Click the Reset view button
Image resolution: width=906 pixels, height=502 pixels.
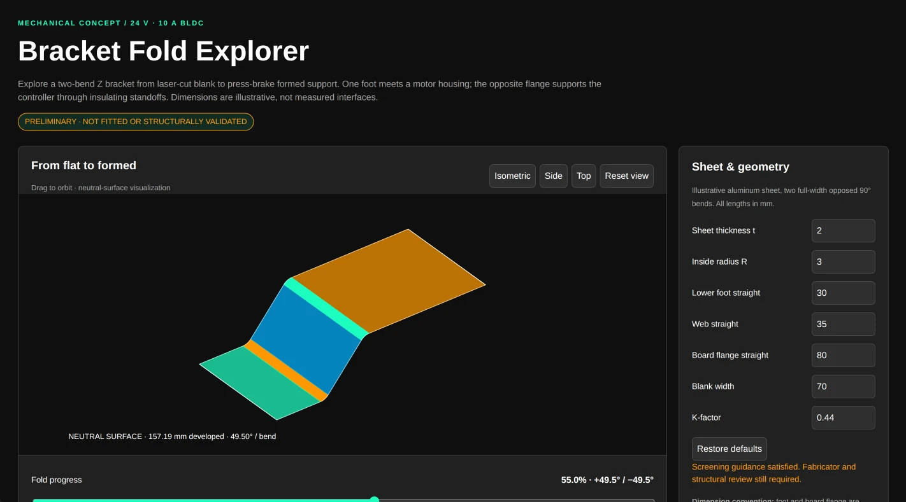pyautogui.click(x=627, y=176)
